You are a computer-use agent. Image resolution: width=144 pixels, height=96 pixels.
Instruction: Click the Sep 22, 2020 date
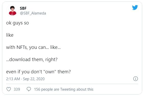point(34,79)
